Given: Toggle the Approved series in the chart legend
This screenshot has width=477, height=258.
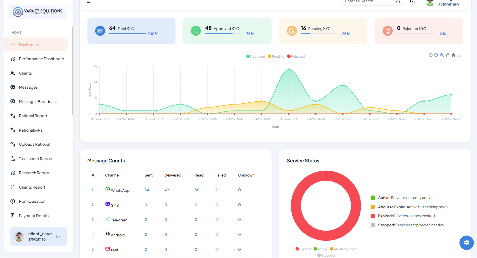Looking at the screenshot, I should pos(255,56).
